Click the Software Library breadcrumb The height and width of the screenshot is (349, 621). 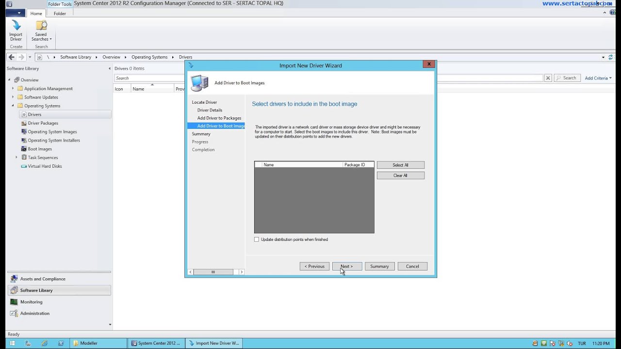76,57
